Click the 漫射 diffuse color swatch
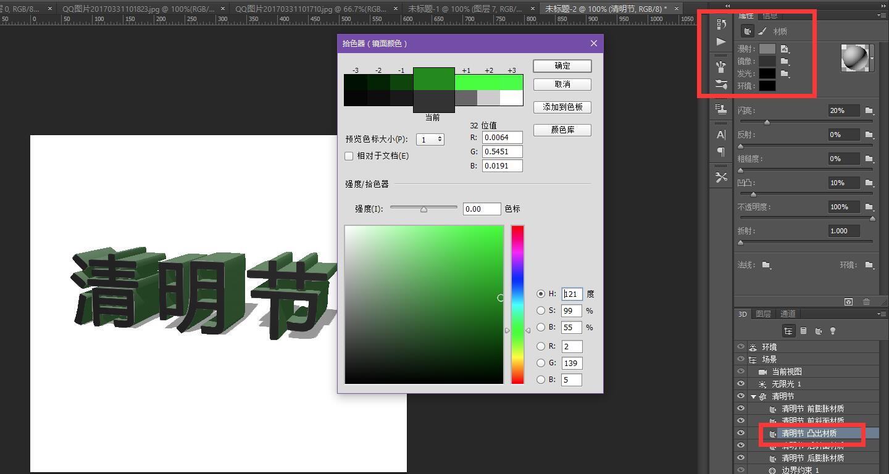 point(767,49)
